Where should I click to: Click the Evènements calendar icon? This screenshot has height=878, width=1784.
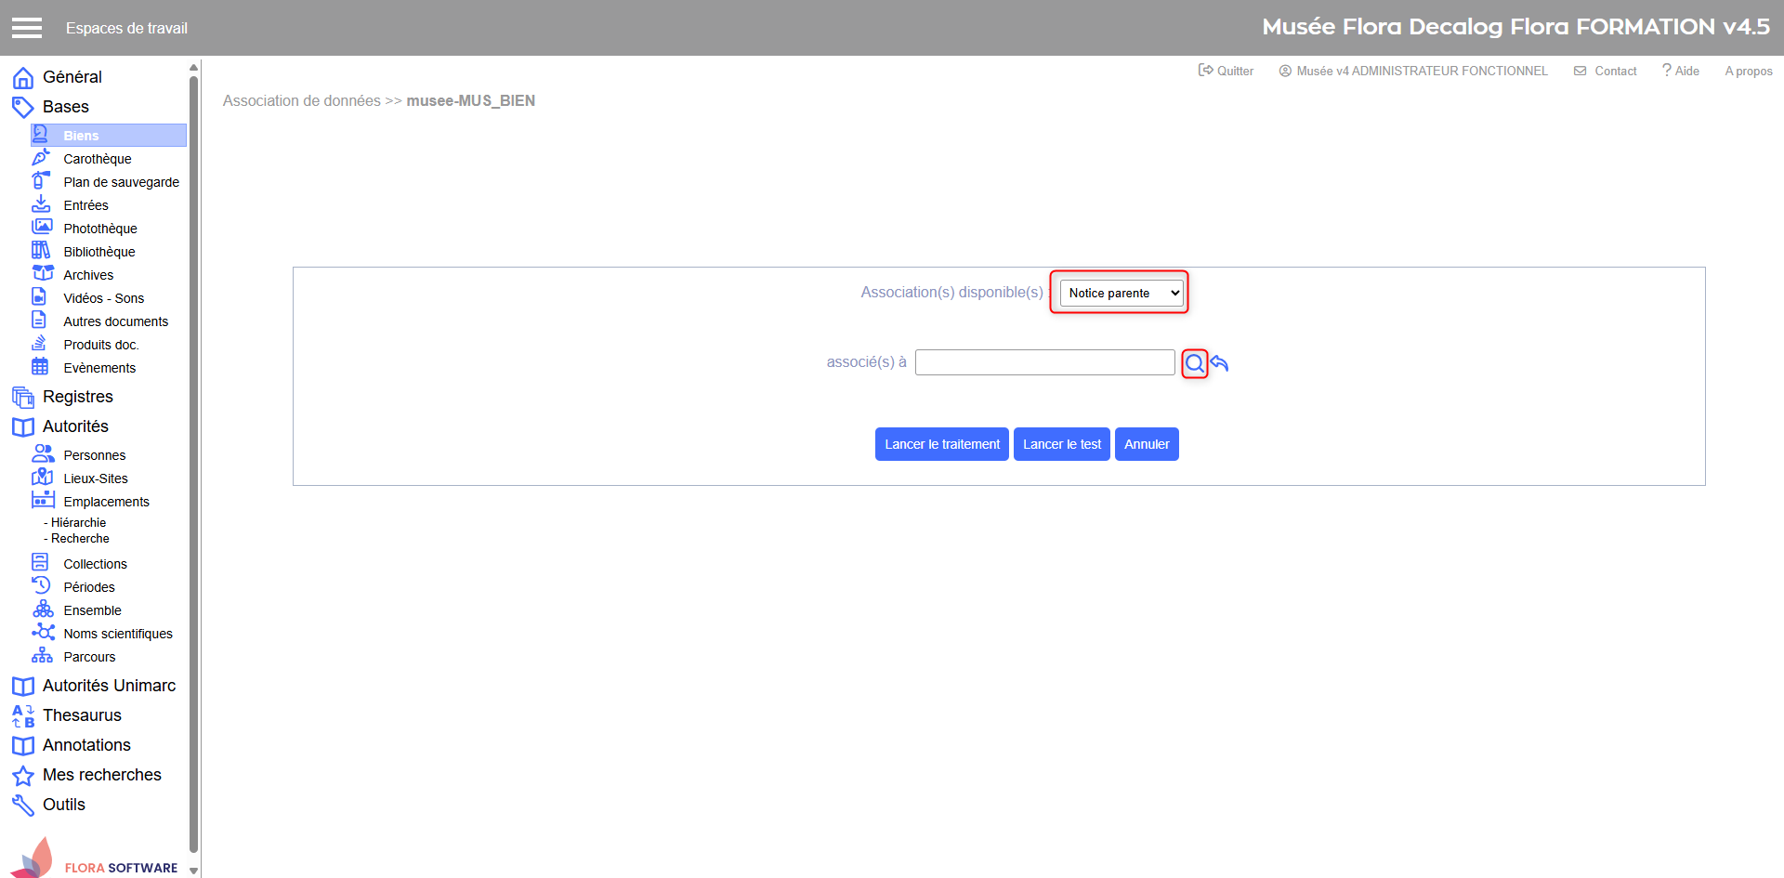click(x=41, y=367)
